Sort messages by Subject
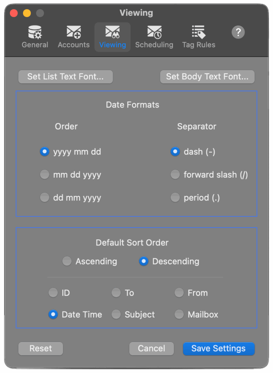 tap(116, 314)
